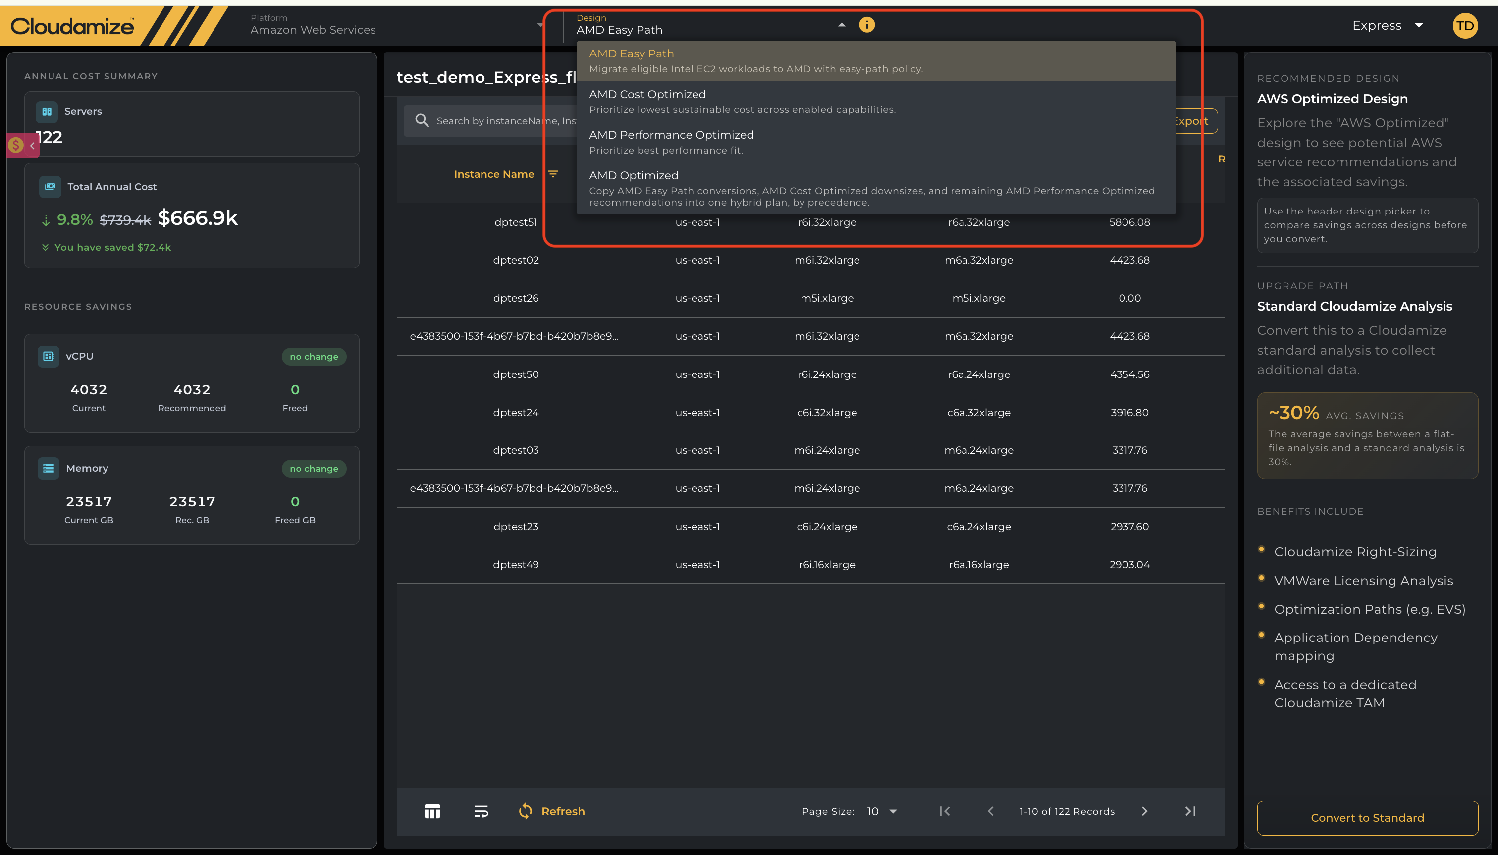Viewport: 1498px width, 855px height.
Task: Go to the first page
Action: point(944,811)
